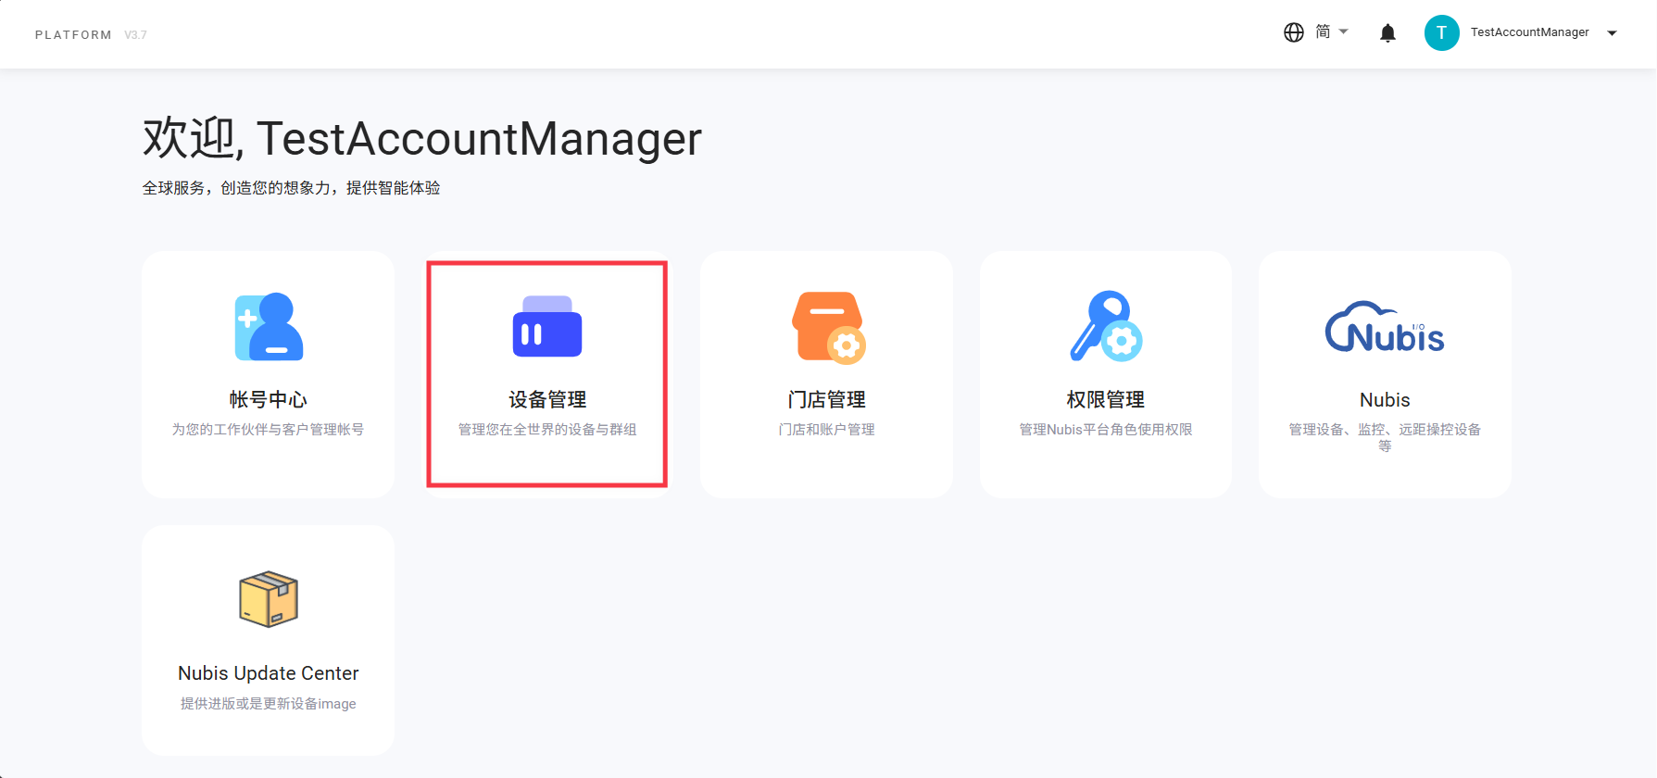Click the PLATFORM logo text
Image resolution: width=1657 pixels, height=778 pixels.
(73, 35)
